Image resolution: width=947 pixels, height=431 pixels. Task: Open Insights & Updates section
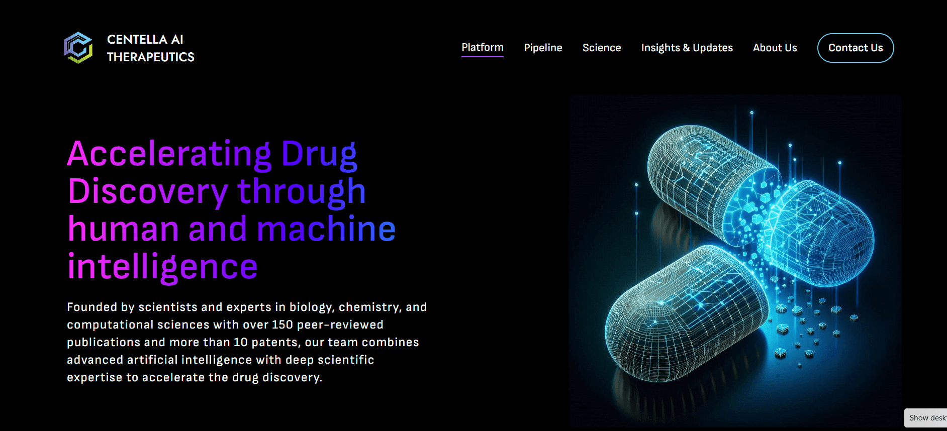pyautogui.click(x=687, y=48)
